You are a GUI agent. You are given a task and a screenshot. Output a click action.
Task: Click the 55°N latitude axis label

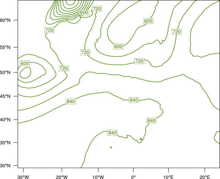5,47
